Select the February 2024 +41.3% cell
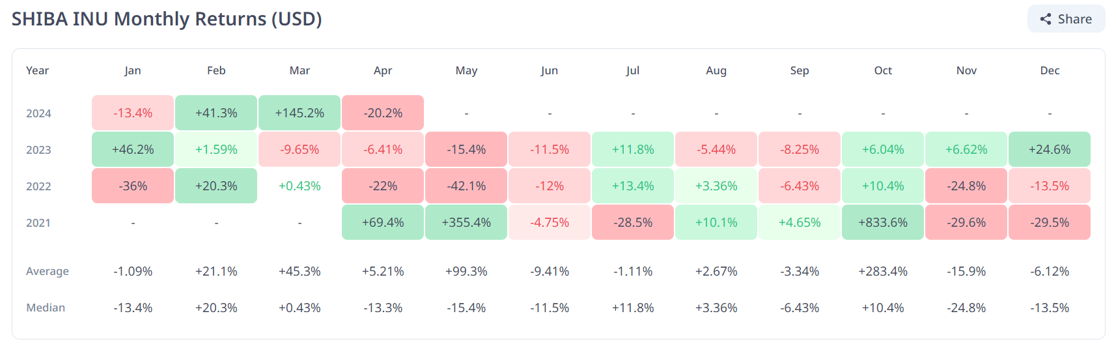Screen dimensions: 1116x346 point(216,113)
